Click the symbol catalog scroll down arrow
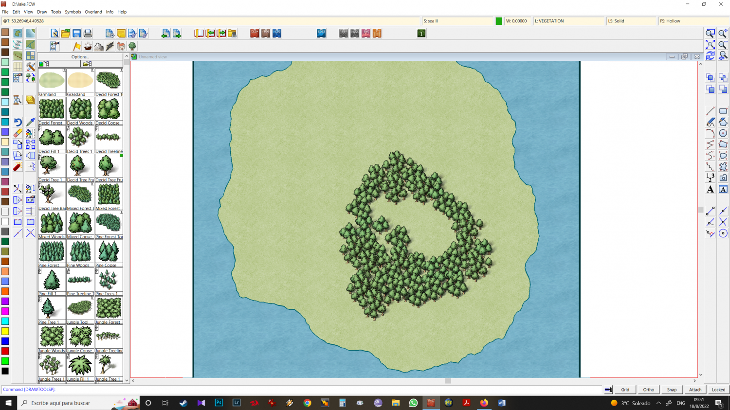Viewport: 730px width, 410px height. click(x=127, y=380)
